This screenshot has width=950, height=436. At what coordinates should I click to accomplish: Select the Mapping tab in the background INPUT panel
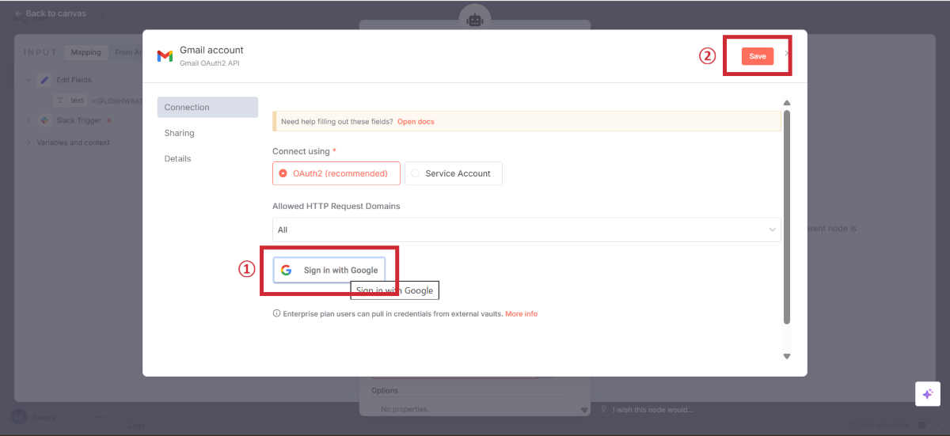[85, 52]
